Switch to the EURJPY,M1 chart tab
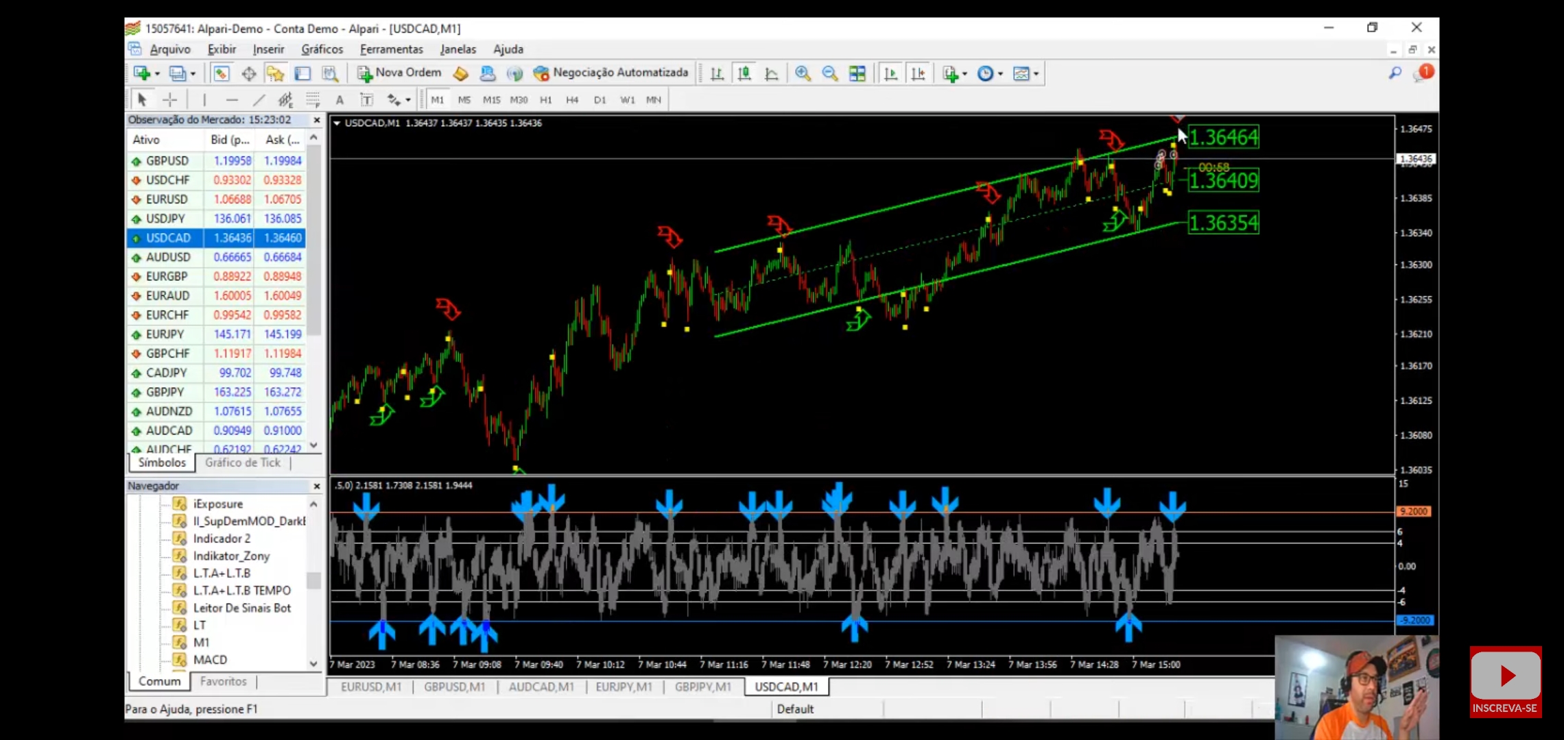The image size is (1564, 740). click(624, 687)
